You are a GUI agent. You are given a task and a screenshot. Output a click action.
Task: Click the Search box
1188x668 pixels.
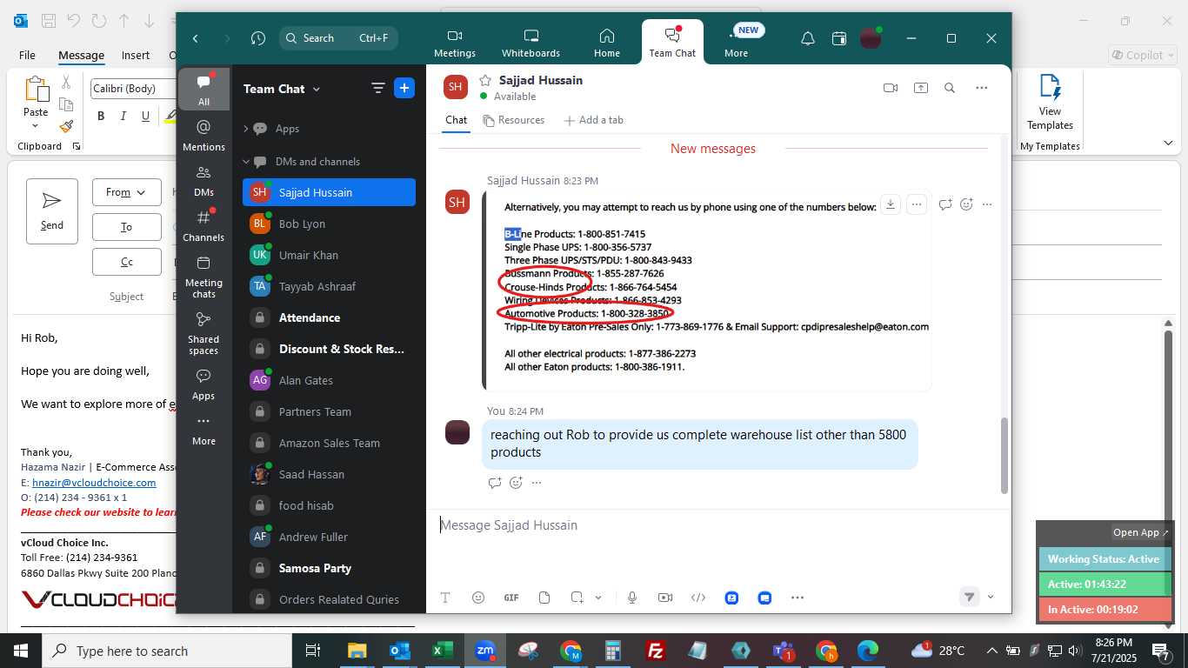(x=339, y=38)
